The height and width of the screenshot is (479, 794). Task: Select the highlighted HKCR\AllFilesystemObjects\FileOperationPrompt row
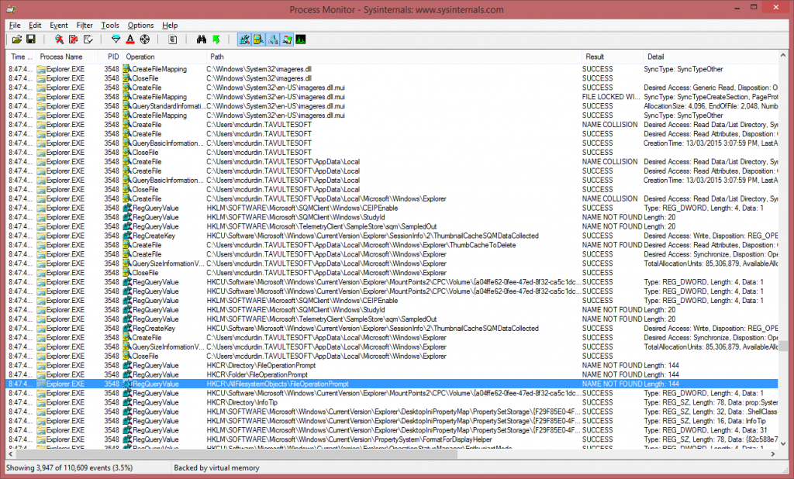pyautogui.click(x=392, y=384)
